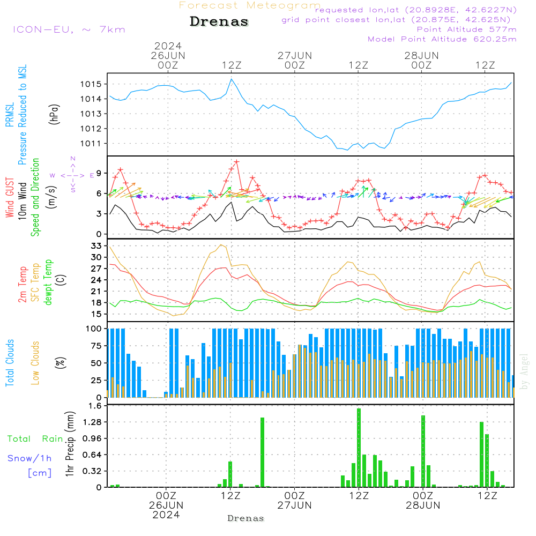Viewport: 536px width, 536px height.
Task: Click the "00Z 27JUN" label on the bottom axis
Action: (294, 501)
